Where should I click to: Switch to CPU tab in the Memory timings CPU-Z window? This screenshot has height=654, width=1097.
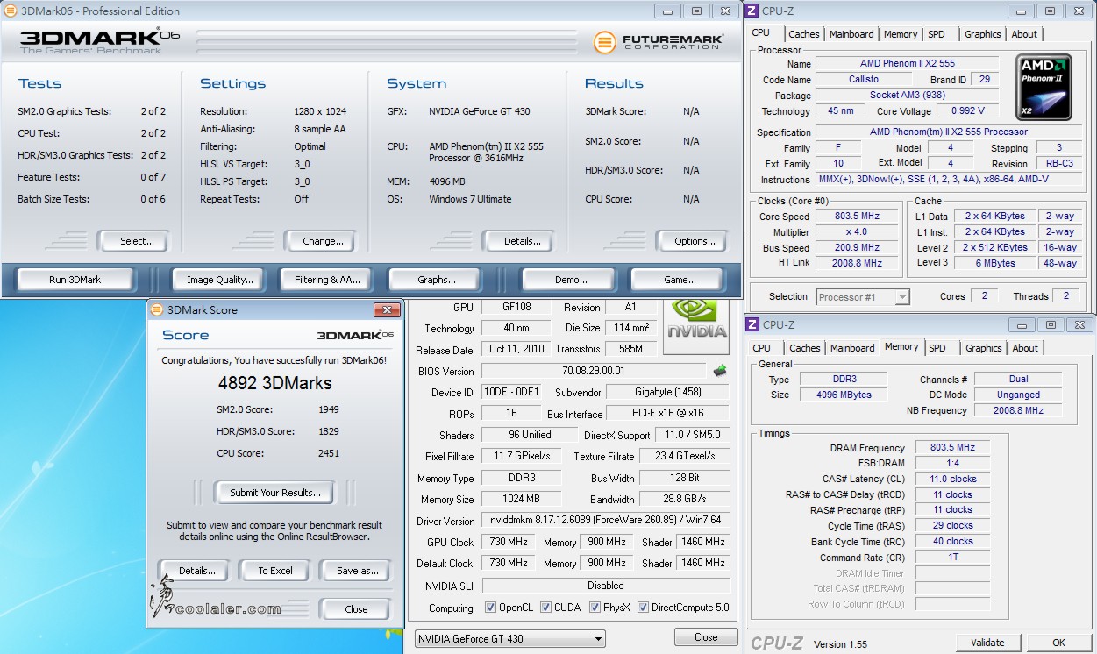click(x=762, y=348)
